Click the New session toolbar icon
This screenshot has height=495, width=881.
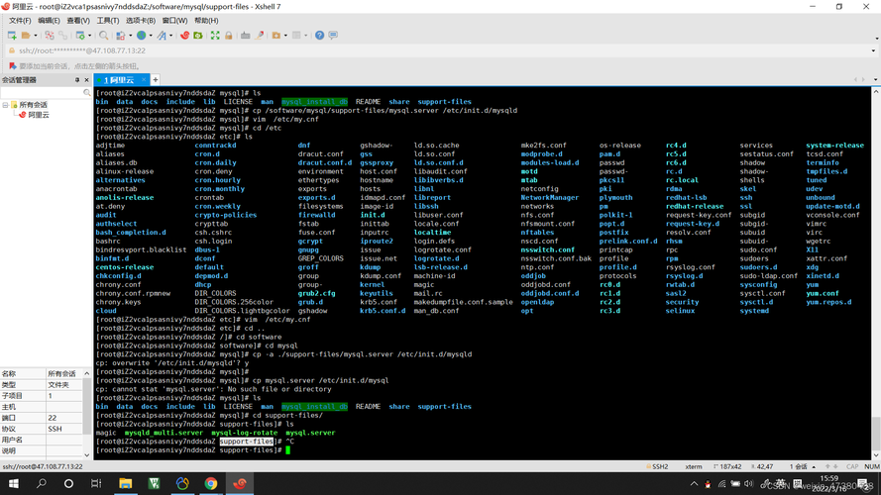(x=12, y=35)
